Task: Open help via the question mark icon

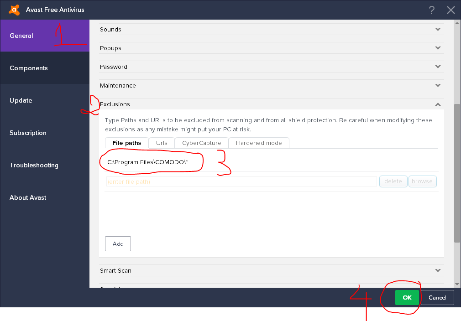Action: (x=432, y=10)
